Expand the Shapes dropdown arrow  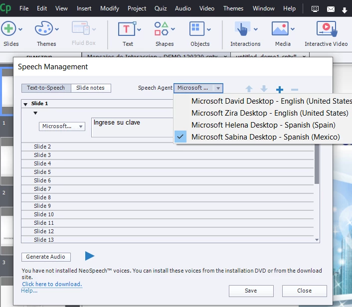[173, 29]
